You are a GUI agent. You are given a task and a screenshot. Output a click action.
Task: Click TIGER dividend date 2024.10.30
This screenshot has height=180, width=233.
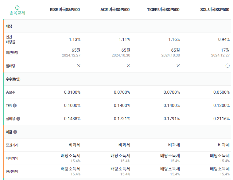pyautogui.click(x=171, y=55)
